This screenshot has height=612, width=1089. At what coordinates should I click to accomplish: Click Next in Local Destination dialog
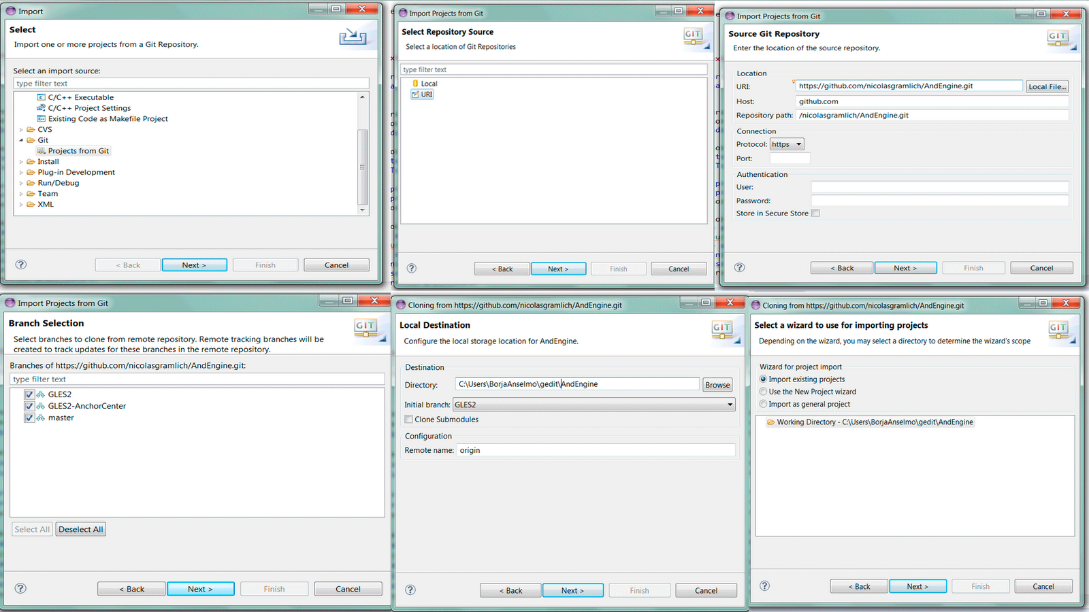573,590
